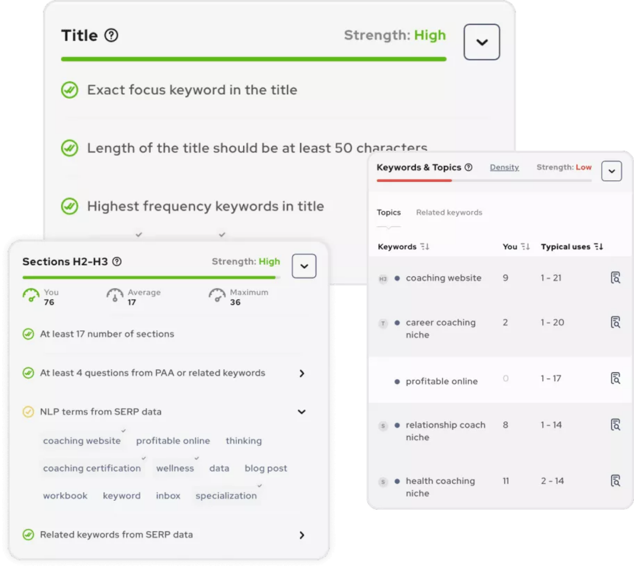Viewport: 634px width, 568px height.
Task: Collapse the Sections H2-H3 panel
Action: click(x=304, y=266)
